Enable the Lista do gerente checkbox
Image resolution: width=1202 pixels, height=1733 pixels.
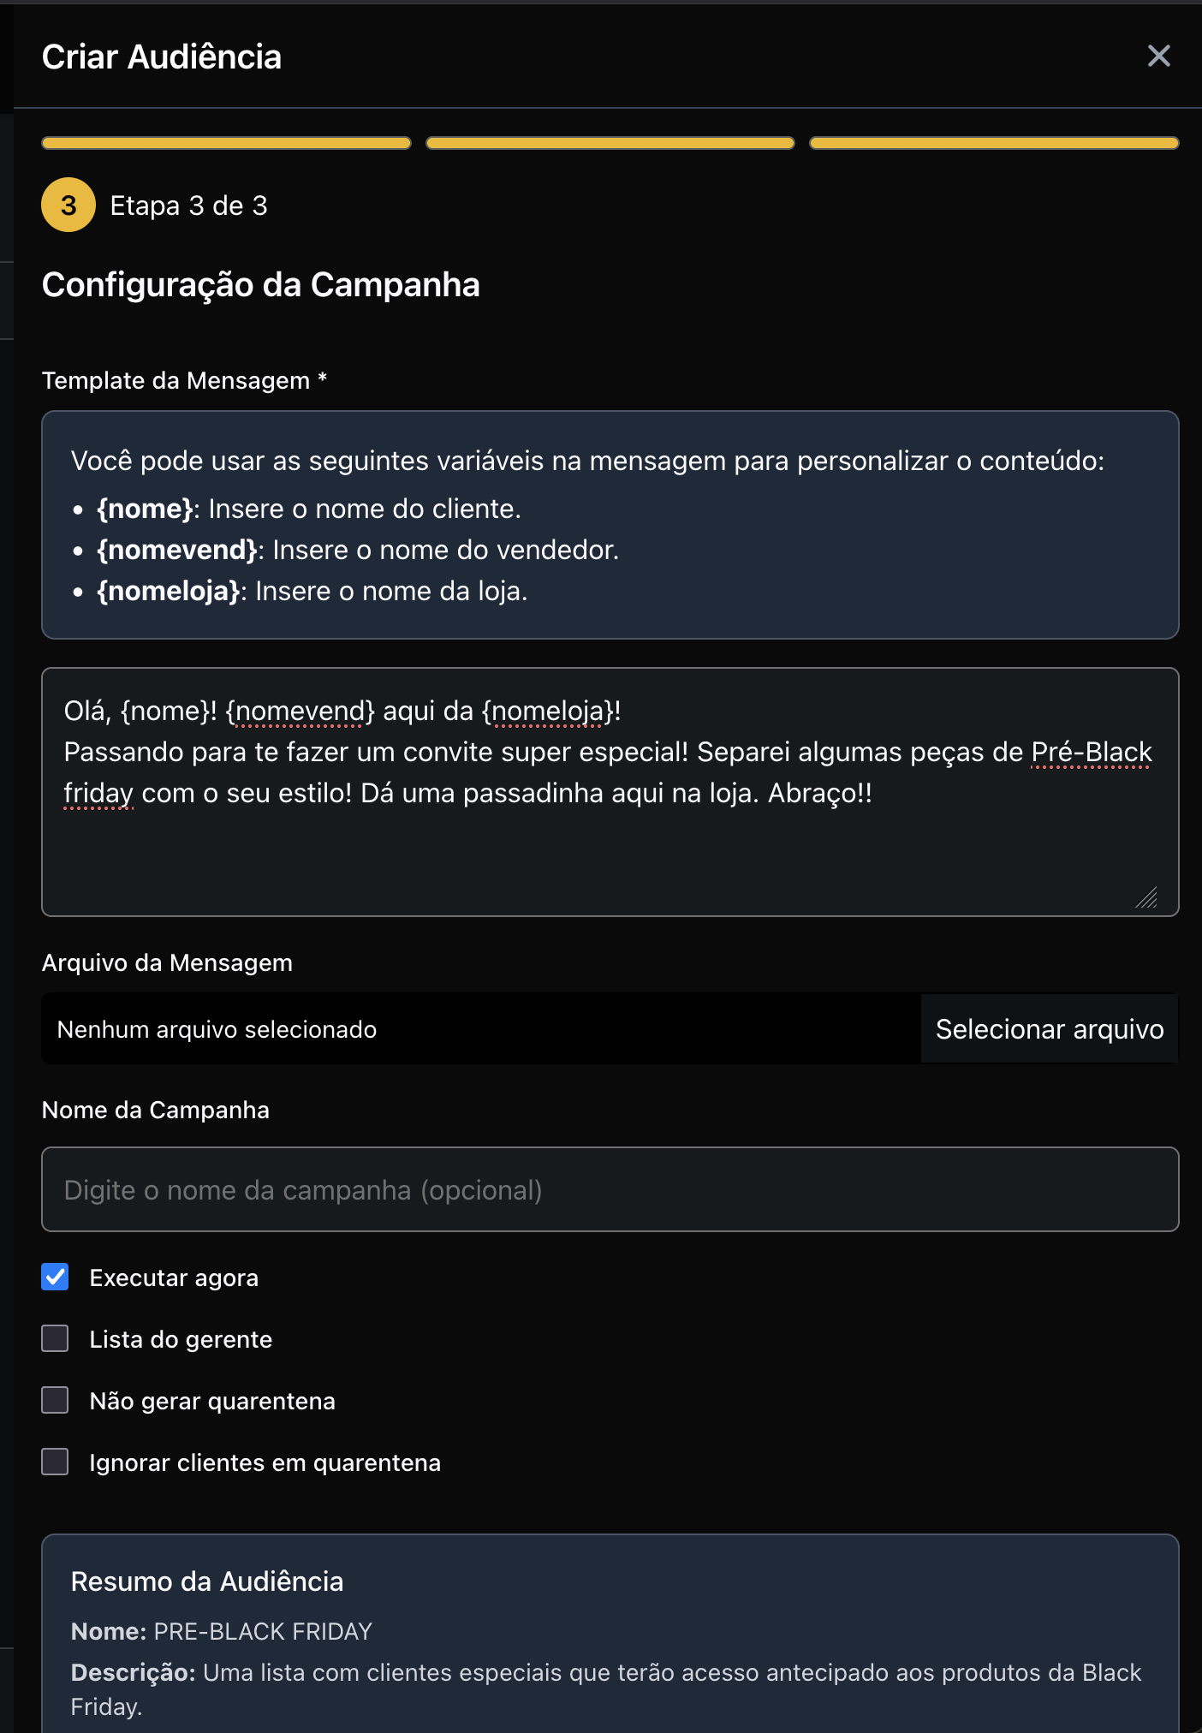click(x=56, y=1338)
